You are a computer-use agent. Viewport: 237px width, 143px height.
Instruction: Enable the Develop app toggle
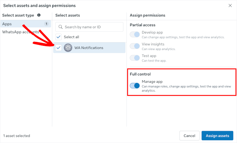(135, 35)
